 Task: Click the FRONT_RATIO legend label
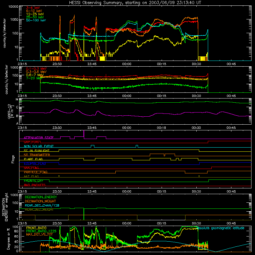36,228
